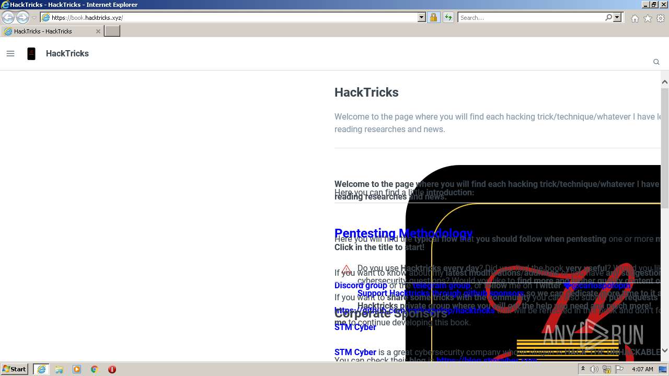This screenshot has height=376, width=669.
Task: Expand the recent pages dropdown arrow
Action: [x=34, y=18]
